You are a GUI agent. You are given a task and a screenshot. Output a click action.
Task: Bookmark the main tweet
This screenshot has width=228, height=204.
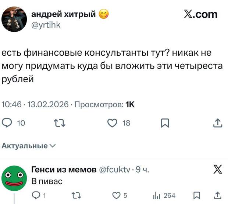tap(166, 124)
